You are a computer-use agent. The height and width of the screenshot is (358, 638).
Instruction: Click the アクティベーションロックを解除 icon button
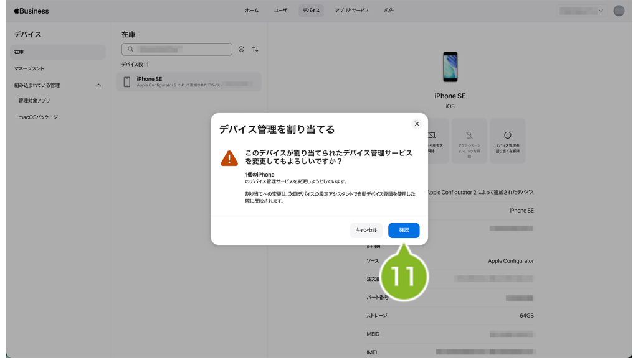point(469,140)
